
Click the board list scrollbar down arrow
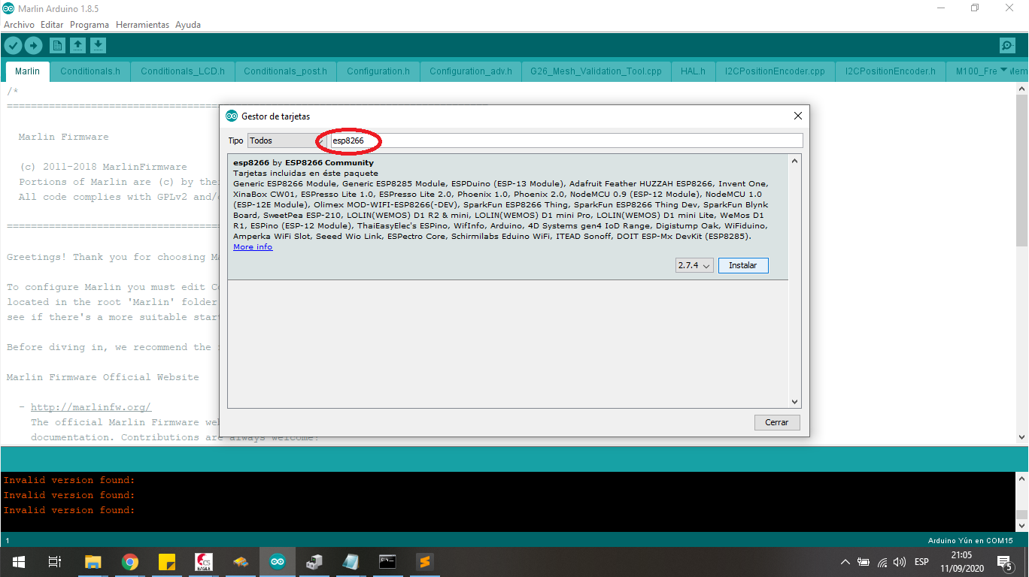[x=795, y=402]
